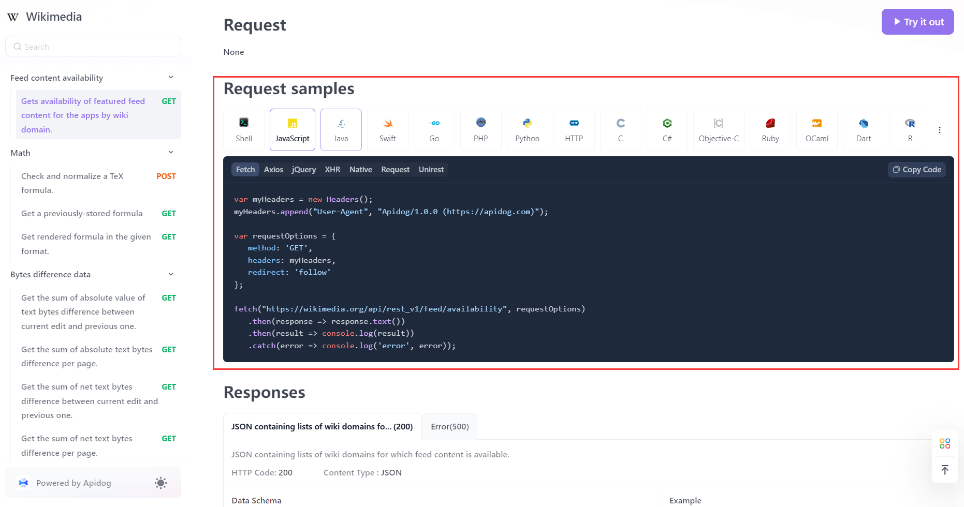
Task: Select the Ruby language icon
Action: [770, 130]
